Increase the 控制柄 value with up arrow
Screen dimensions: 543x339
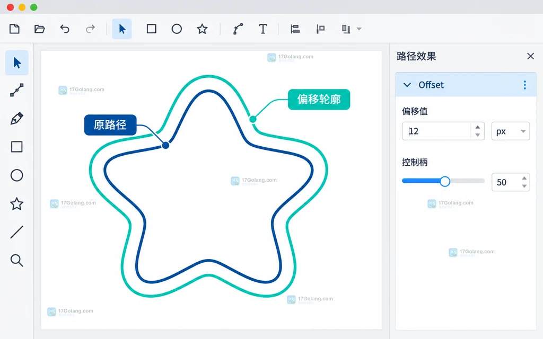coord(524,178)
